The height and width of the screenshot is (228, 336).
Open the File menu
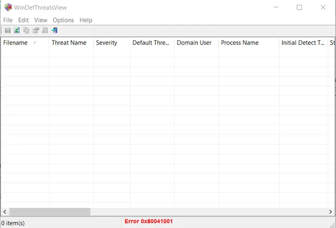click(8, 20)
